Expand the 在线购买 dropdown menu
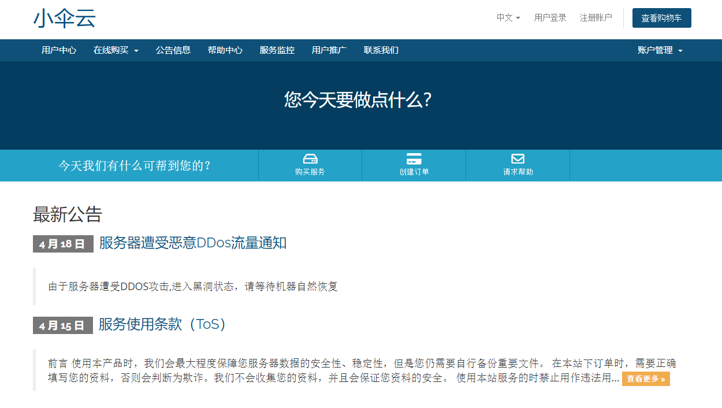The image size is (722, 408). point(116,50)
